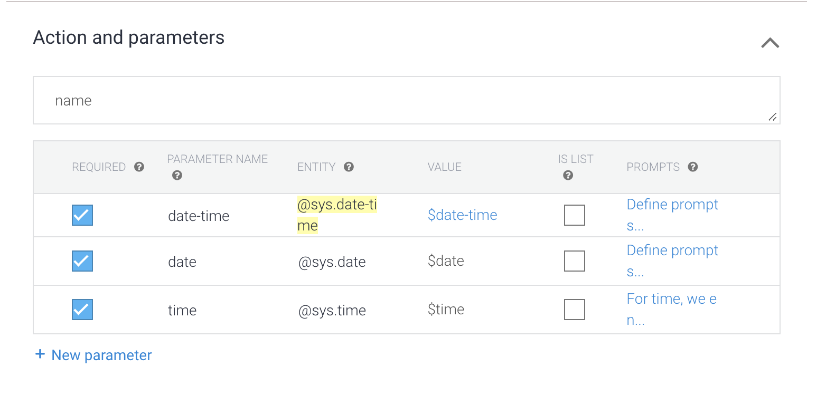
Task: Uncheck required for the date parameter
Action: pos(82,261)
